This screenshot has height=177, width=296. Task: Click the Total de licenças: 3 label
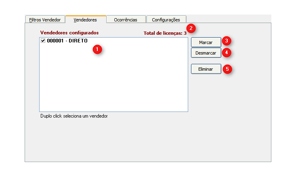click(x=165, y=33)
